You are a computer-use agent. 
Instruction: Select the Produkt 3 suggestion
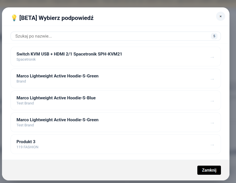26,142
